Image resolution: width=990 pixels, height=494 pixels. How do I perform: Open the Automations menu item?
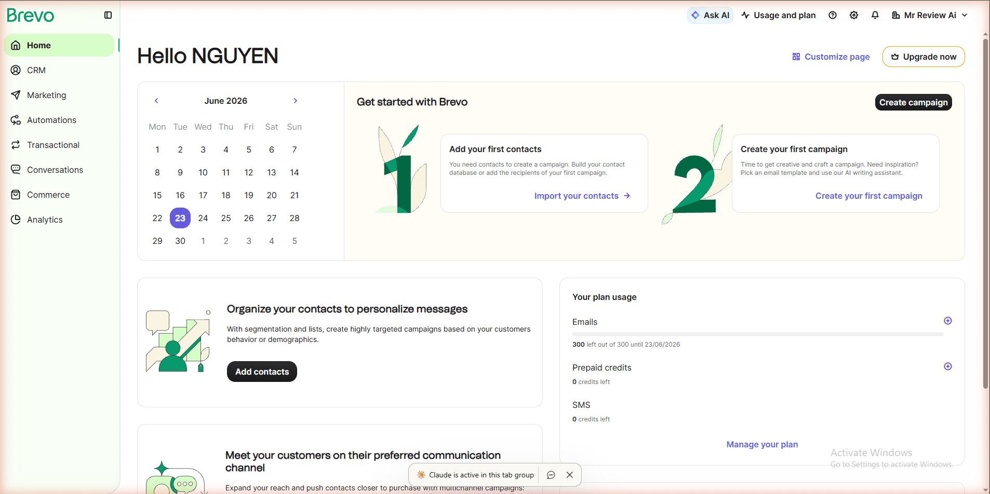pyautogui.click(x=59, y=120)
